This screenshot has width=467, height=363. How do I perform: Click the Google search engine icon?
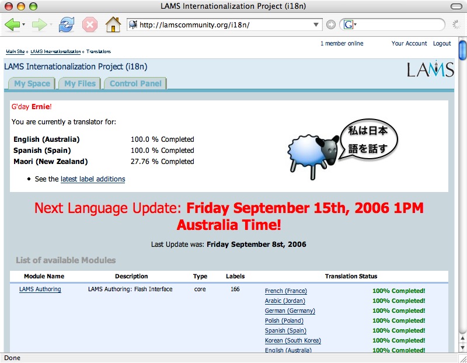348,25
